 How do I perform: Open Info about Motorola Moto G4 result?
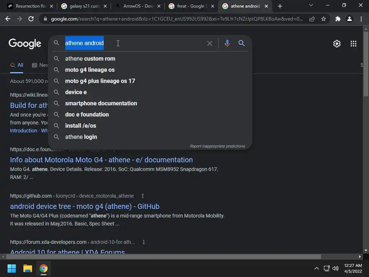click(101, 160)
